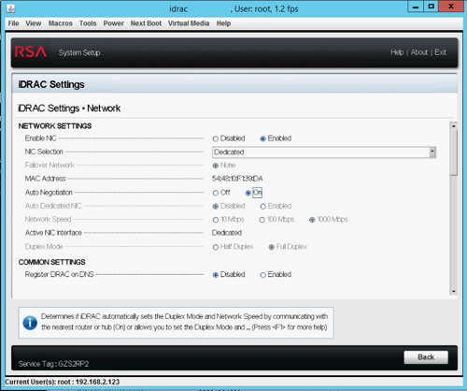Open the NIC Selection dropdown

pyautogui.click(x=324, y=152)
